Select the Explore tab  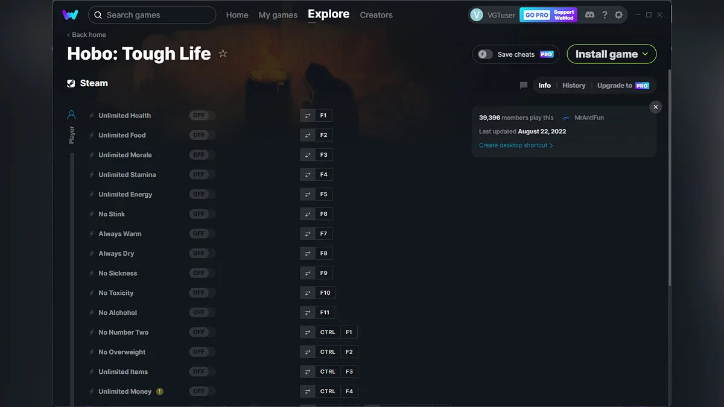click(x=329, y=14)
